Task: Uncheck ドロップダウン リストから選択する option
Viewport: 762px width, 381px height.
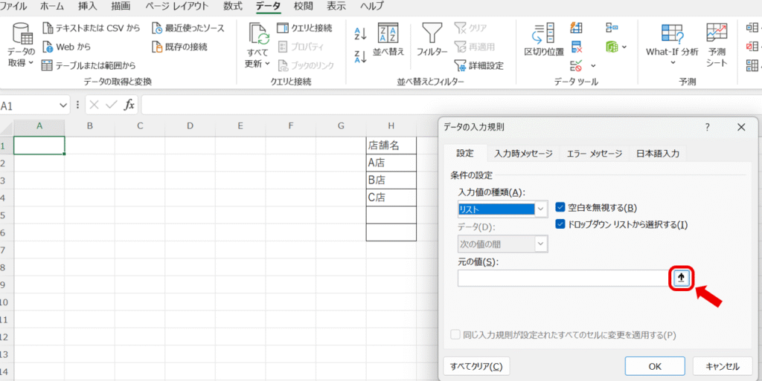Action: 561,224
